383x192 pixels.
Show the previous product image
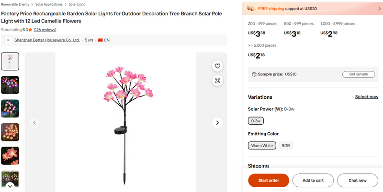coord(34,123)
